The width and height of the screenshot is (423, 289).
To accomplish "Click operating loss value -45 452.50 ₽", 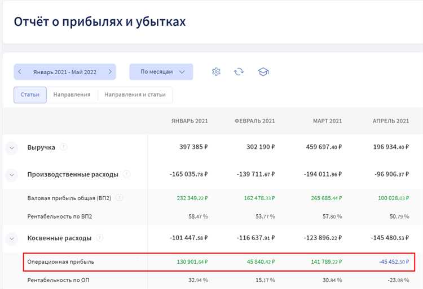I will click(394, 261).
